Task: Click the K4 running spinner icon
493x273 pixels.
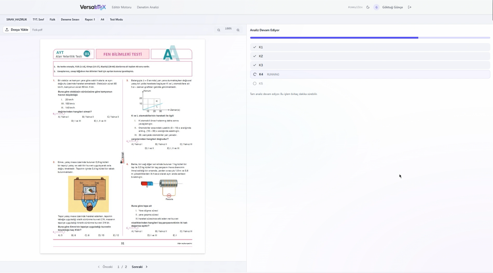Action: (255, 74)
